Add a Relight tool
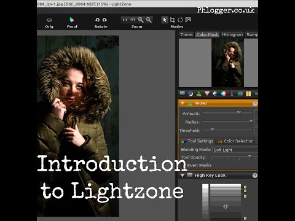 click(x=191, y=94)
